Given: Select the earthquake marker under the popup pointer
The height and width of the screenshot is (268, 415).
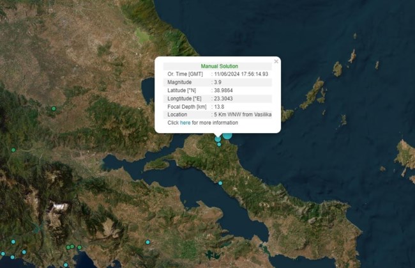Looking at the screenshot, I should 218,139.
